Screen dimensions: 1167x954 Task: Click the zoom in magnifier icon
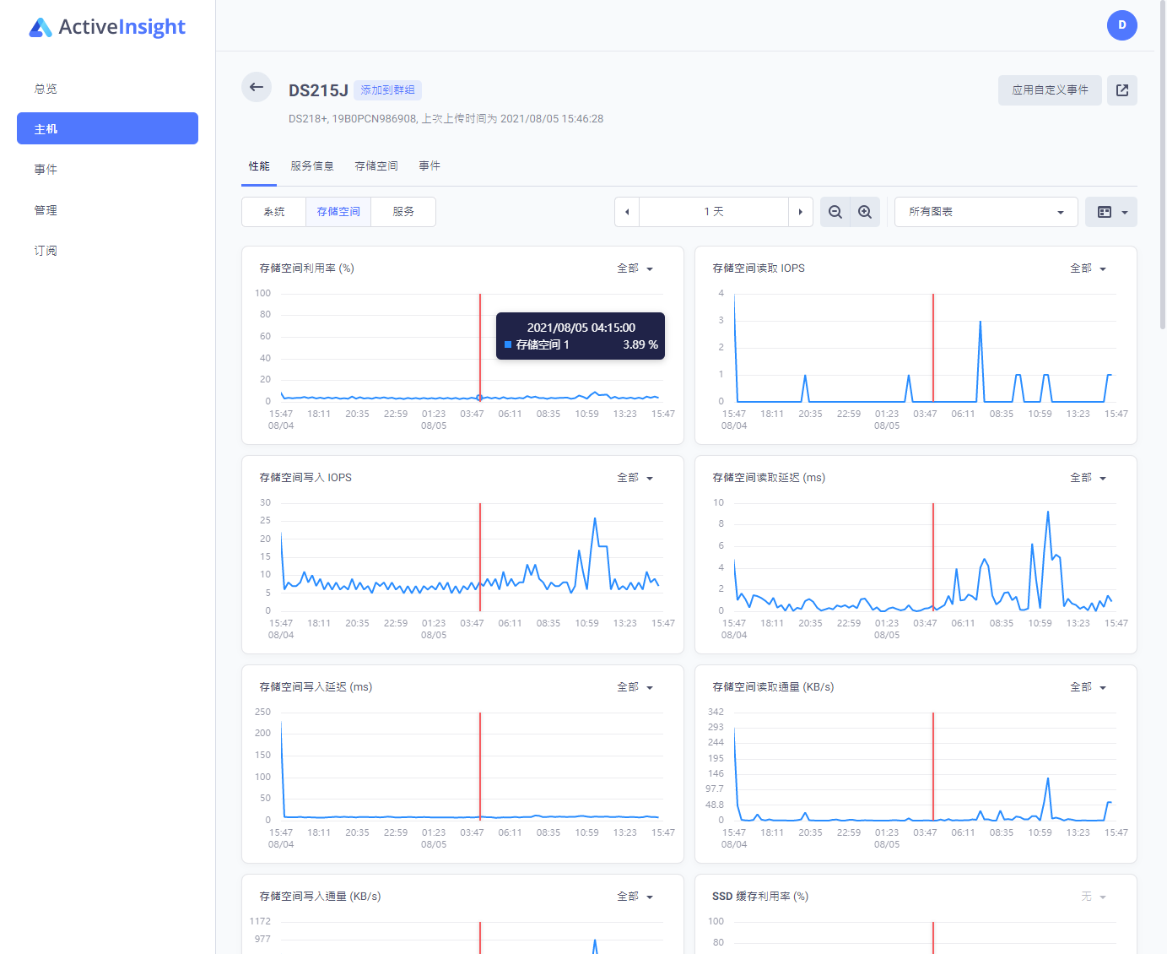coord(865,212)
